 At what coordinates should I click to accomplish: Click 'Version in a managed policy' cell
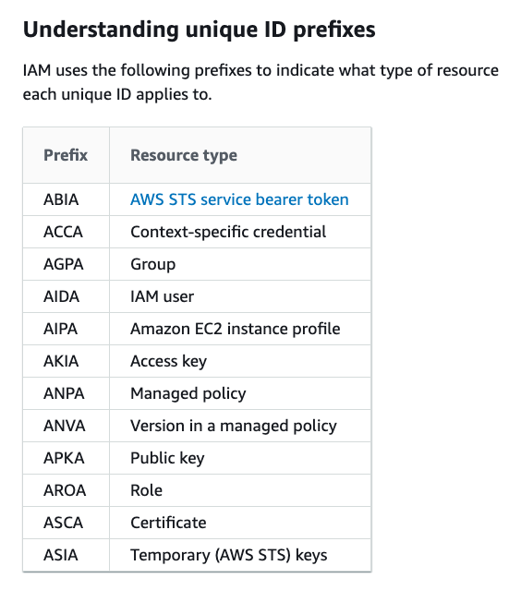(x=240, y=426)
